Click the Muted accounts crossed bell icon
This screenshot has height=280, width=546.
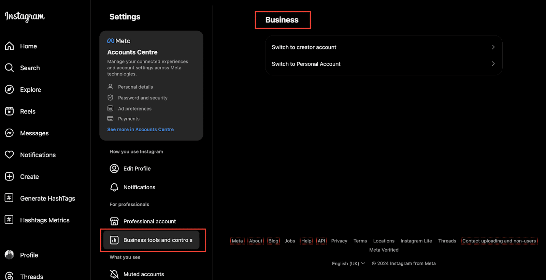coord(114,274)
